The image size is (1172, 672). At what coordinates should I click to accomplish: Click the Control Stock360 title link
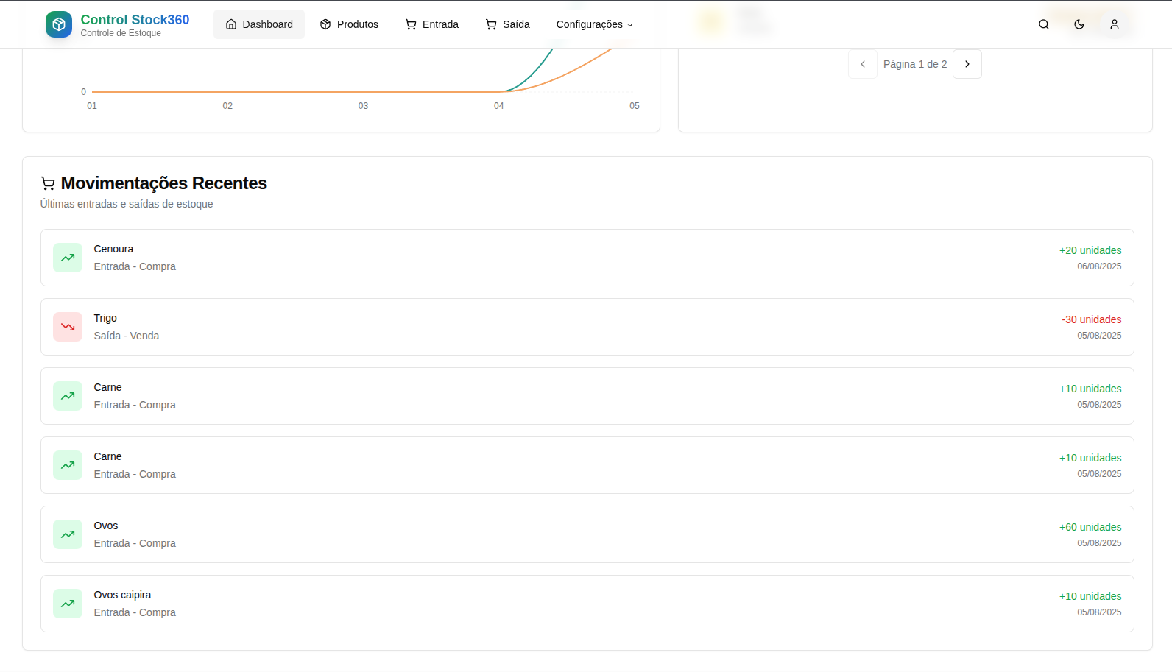pos(135,20)
